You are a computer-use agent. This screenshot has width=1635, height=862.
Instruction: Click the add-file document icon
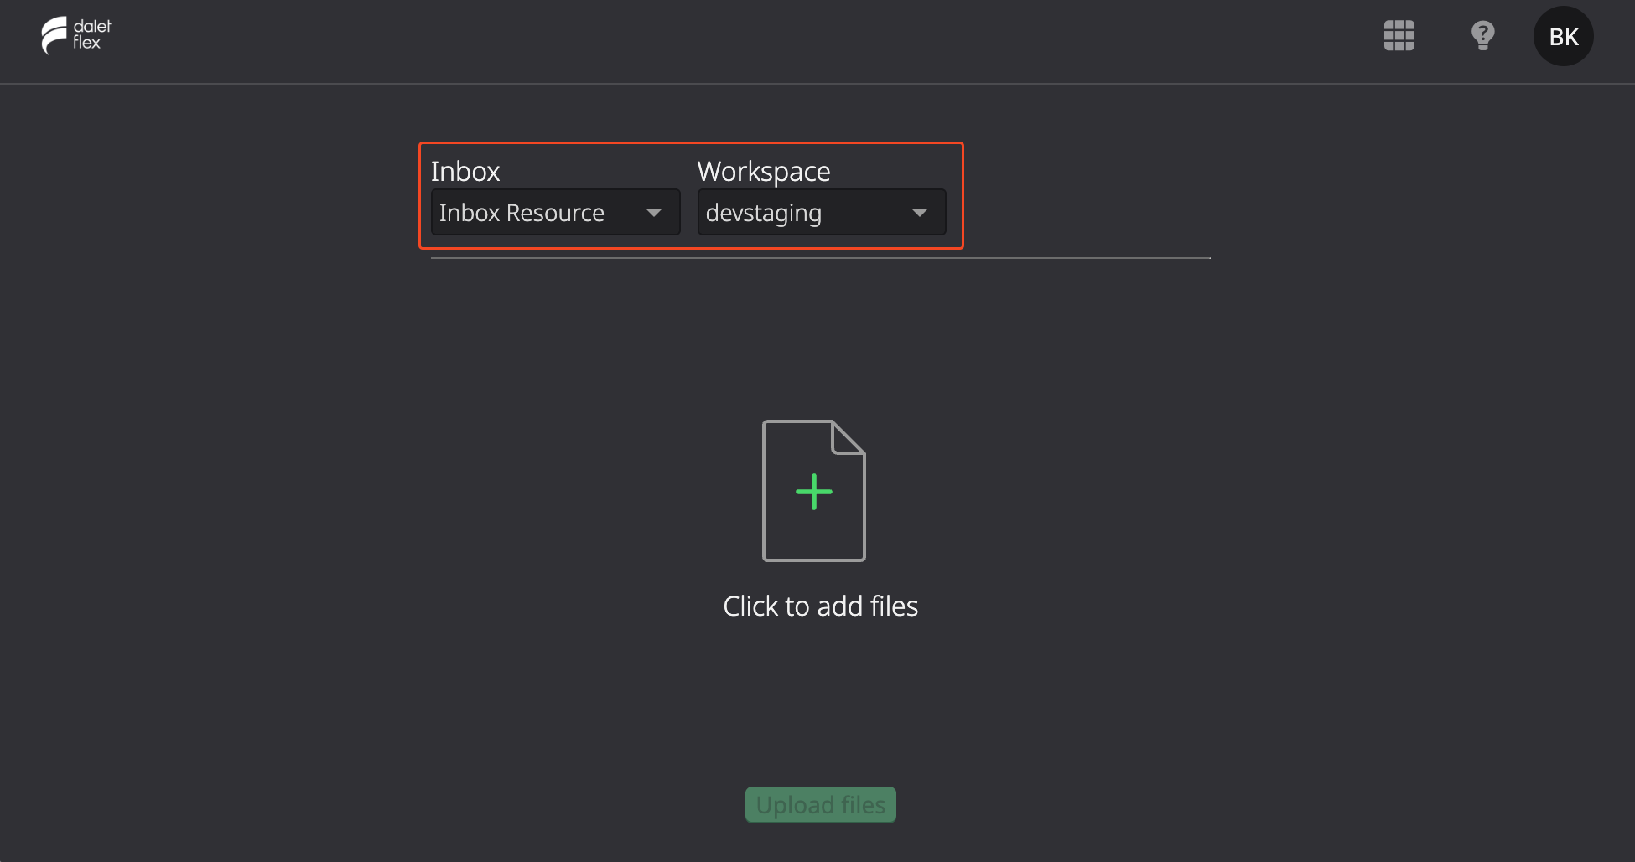click(x=813, y=490)
